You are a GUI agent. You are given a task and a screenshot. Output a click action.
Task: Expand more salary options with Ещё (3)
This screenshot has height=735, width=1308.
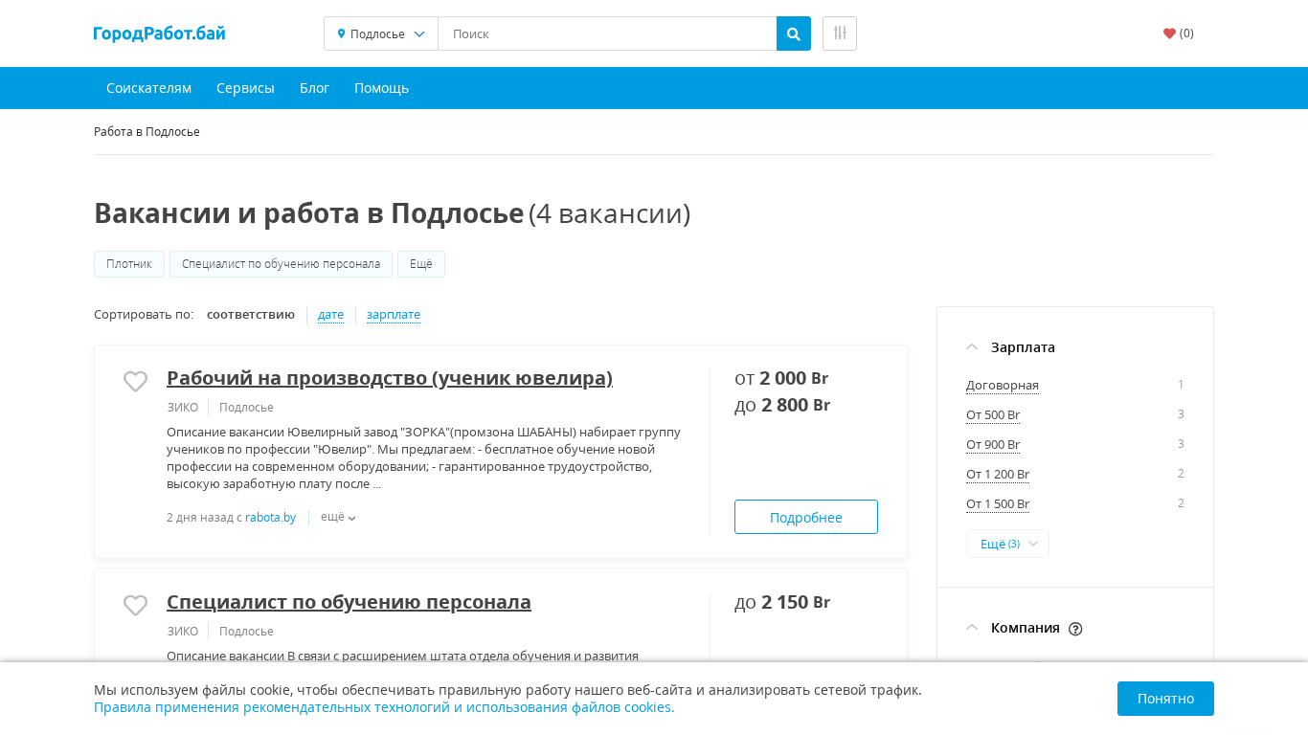(x=1007, y=544)
